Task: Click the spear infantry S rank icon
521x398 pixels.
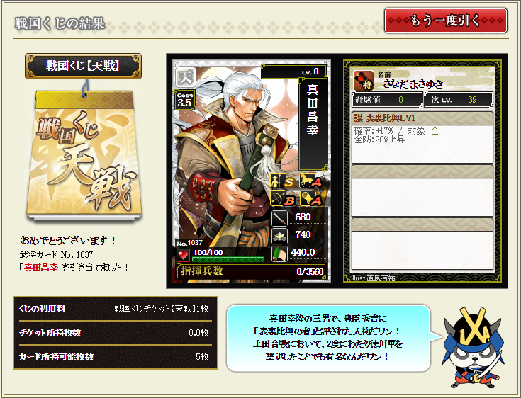Action: [283, 181]
